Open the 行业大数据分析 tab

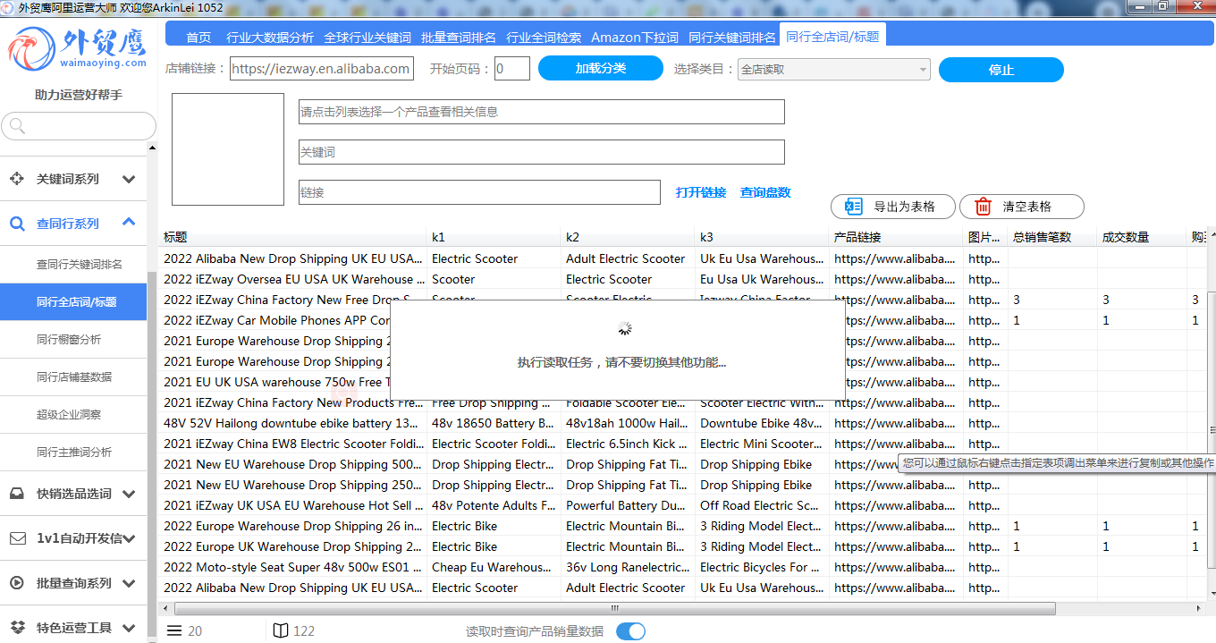270,38
